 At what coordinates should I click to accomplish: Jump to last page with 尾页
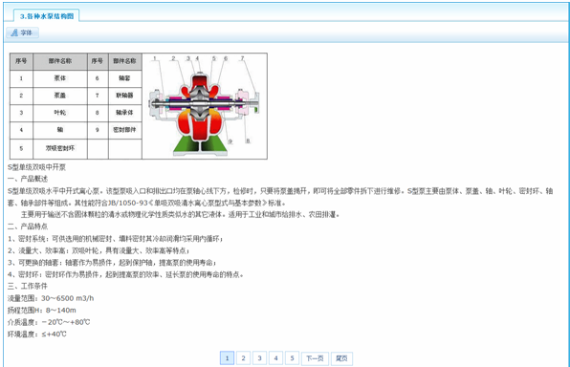click(x=341, y=358)
